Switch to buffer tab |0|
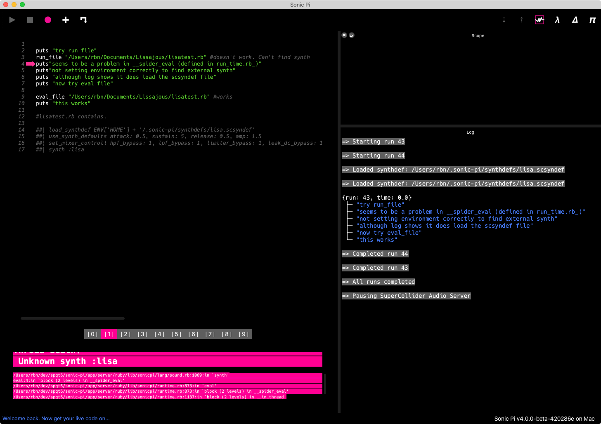Viewport: 601px width, 424px height. (x=92, y=334)
